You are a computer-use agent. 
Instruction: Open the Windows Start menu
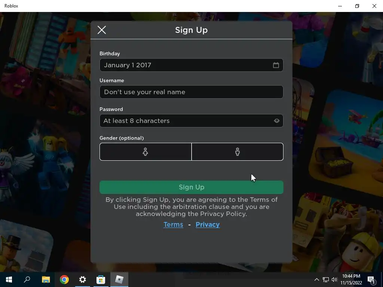(9, 280)
